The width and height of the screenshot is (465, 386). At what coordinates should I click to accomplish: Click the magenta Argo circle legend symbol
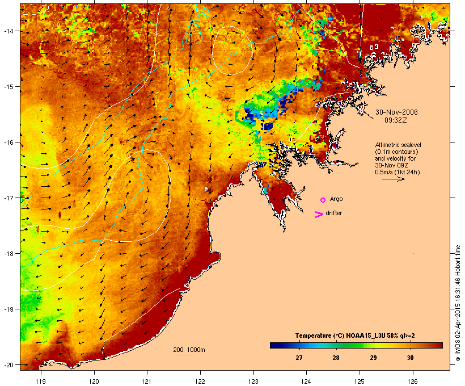[323, 200]
